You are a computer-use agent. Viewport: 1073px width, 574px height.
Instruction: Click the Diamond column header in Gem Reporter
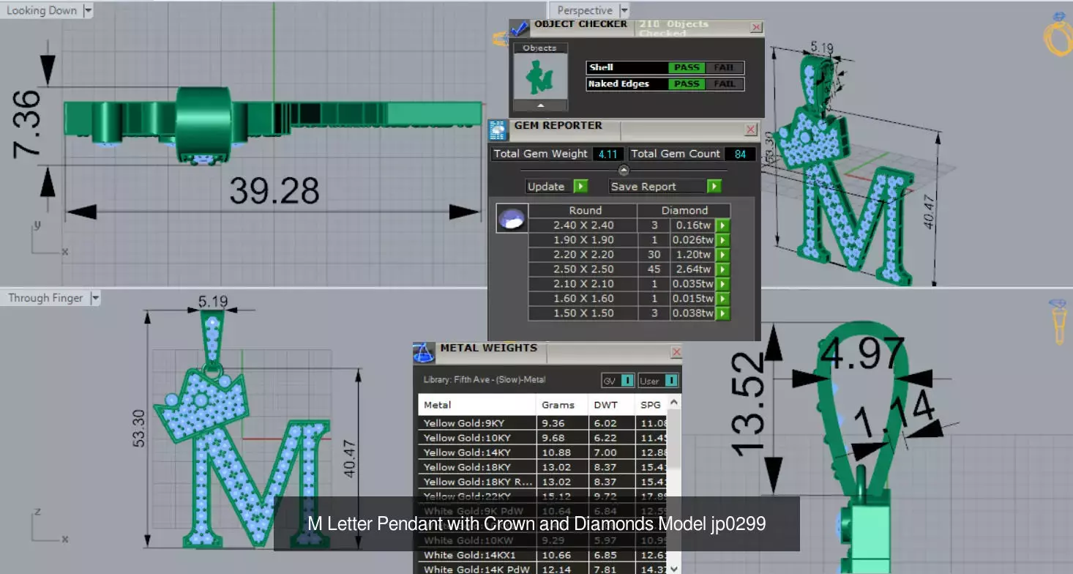click(685, 210)
